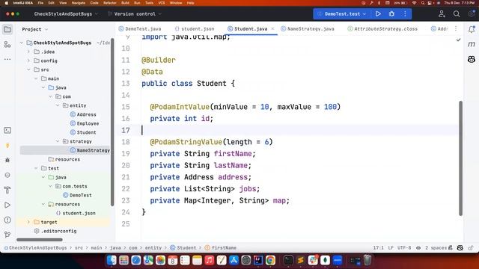Click LF line separator in status bar
Image resolution: width=479 pixels, height=269 pixels.
click(391, 248)
